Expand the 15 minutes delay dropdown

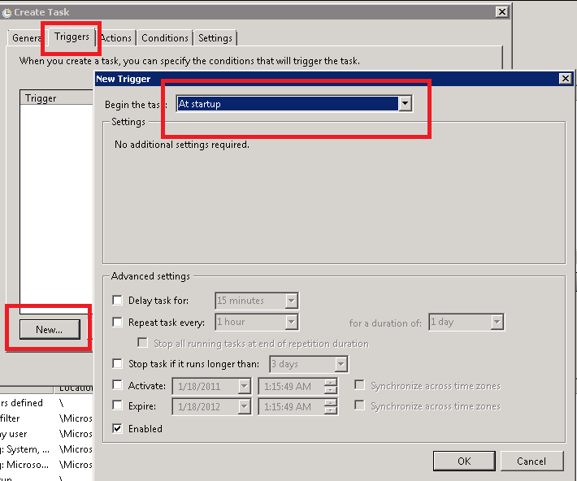(292, 301)
